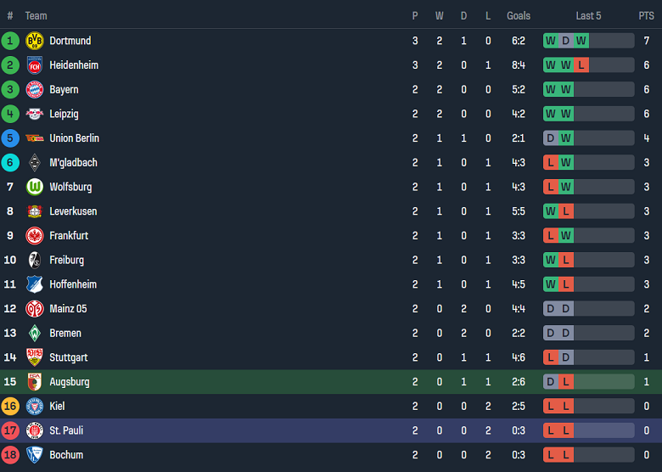Click the Bayern club logo
This screenshot has width=662, height=472.
click(x=35, y=89)
